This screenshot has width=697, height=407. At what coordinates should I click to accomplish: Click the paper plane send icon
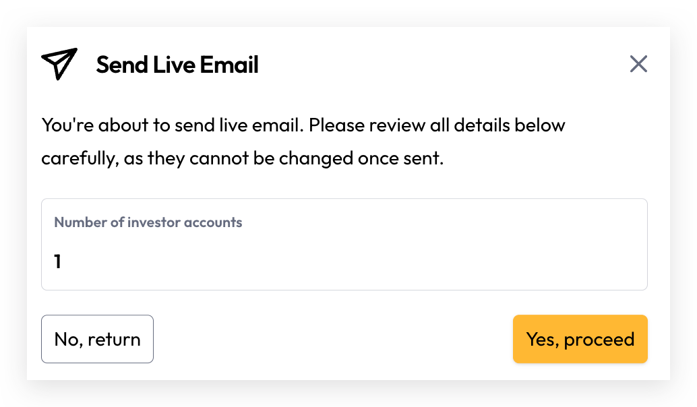click(59, 64)
